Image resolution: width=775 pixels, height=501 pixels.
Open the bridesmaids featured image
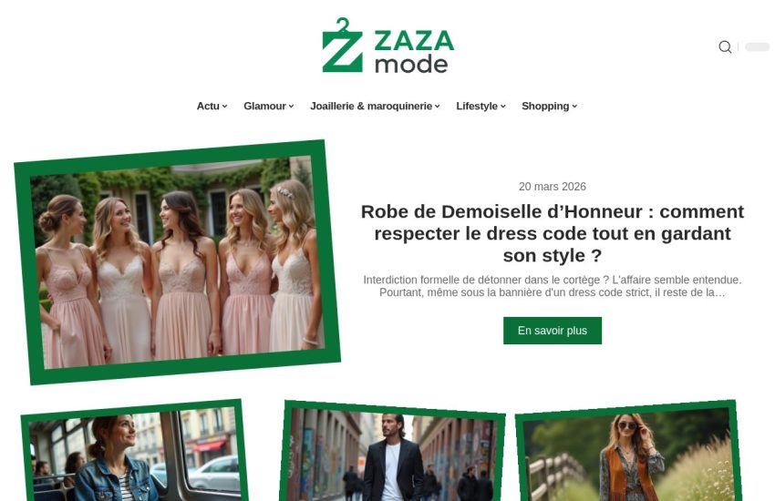pos(177,262)
